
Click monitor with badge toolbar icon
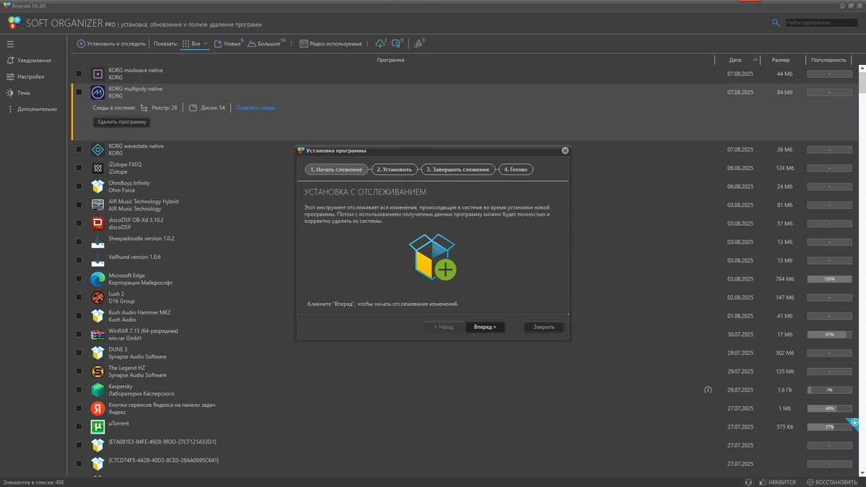(397, 44)
